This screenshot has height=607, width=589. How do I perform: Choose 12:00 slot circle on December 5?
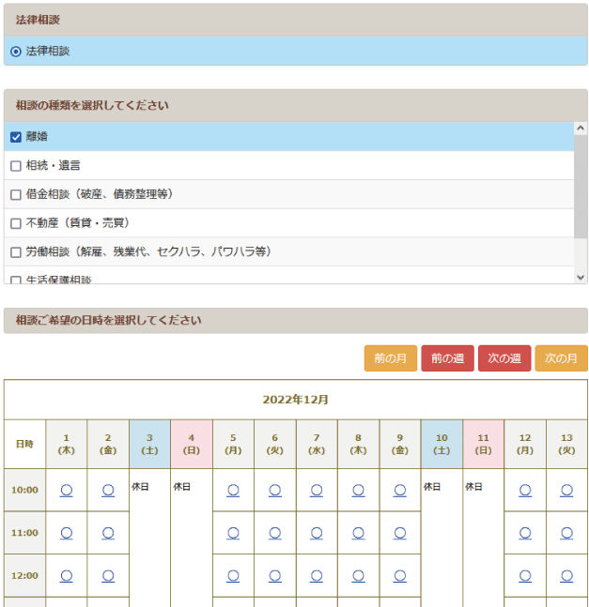tap(233, 576)
